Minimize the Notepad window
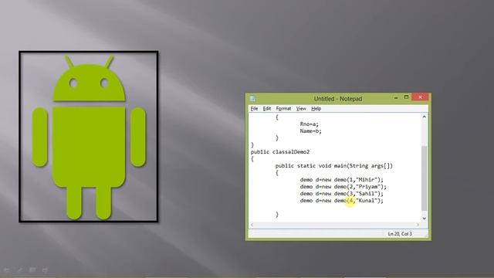 [396, 98]
